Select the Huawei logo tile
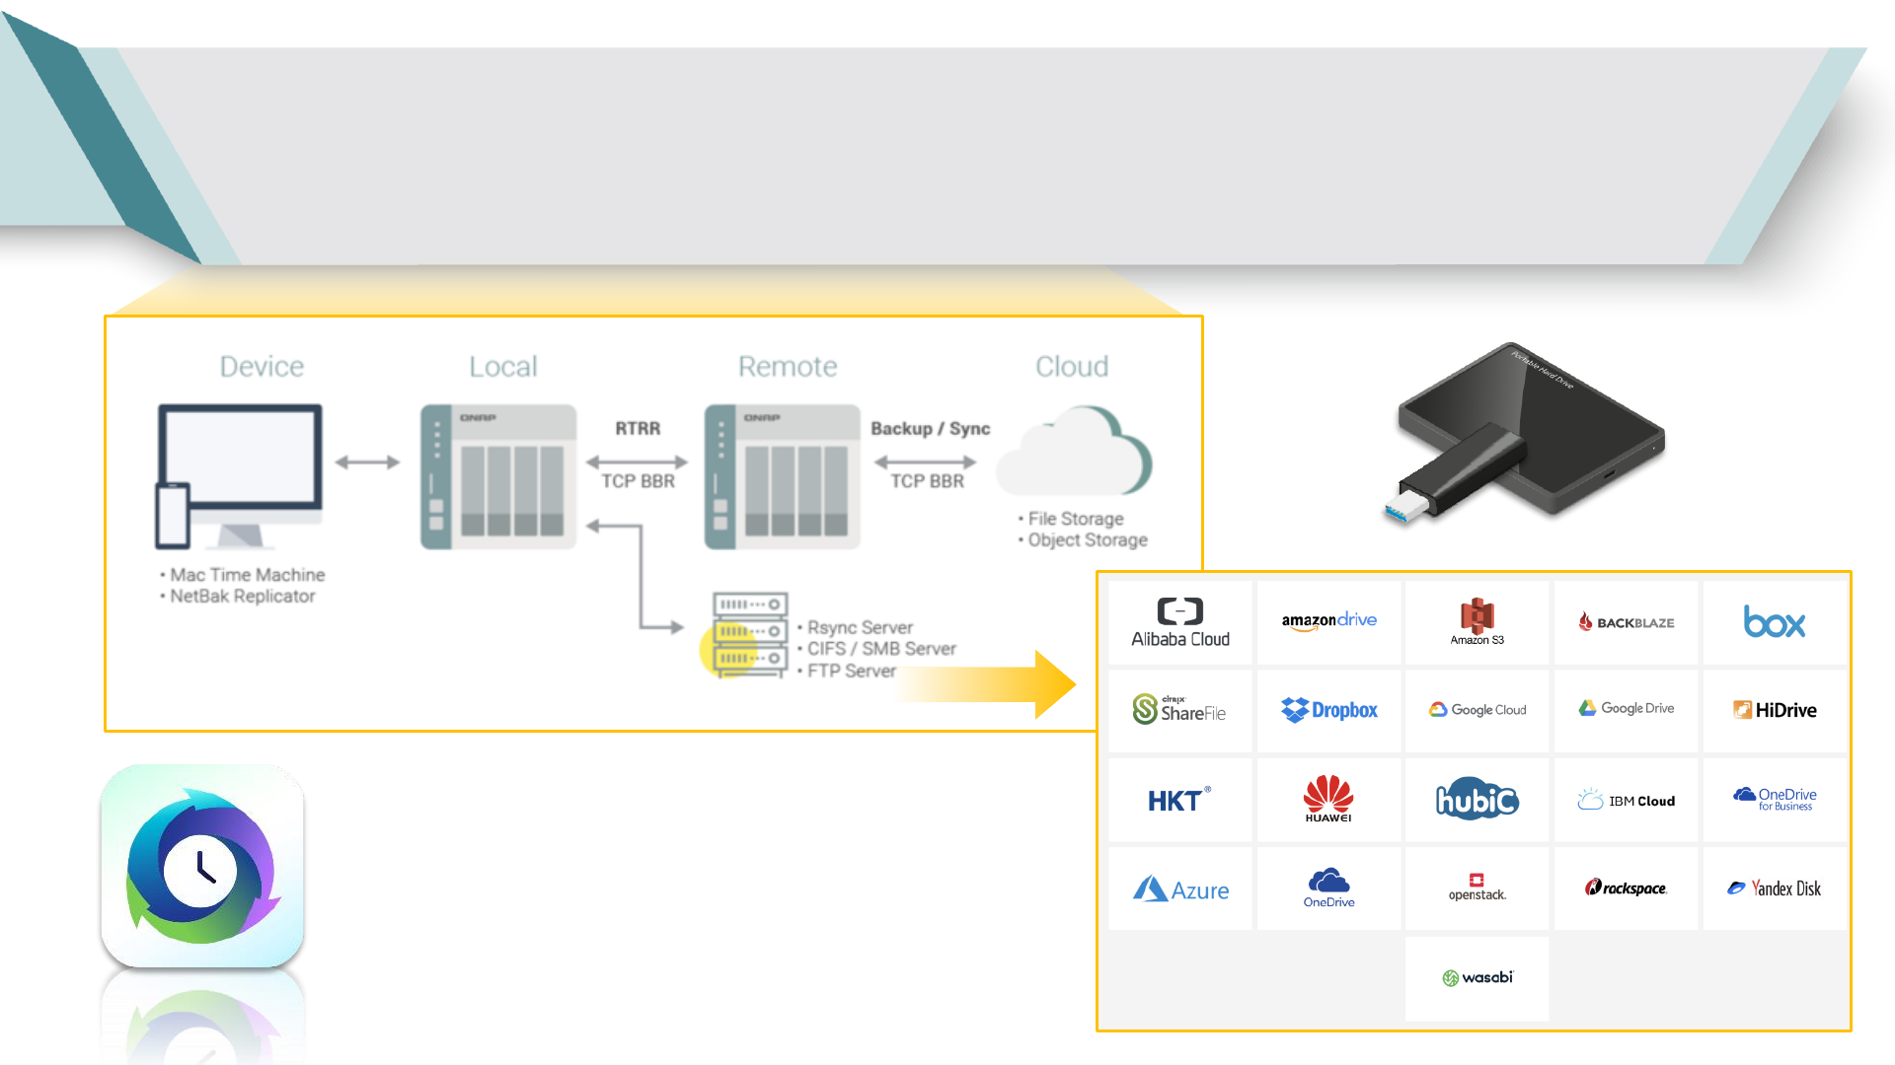The image size is (1895, 1065). (x=1328, y=799)
